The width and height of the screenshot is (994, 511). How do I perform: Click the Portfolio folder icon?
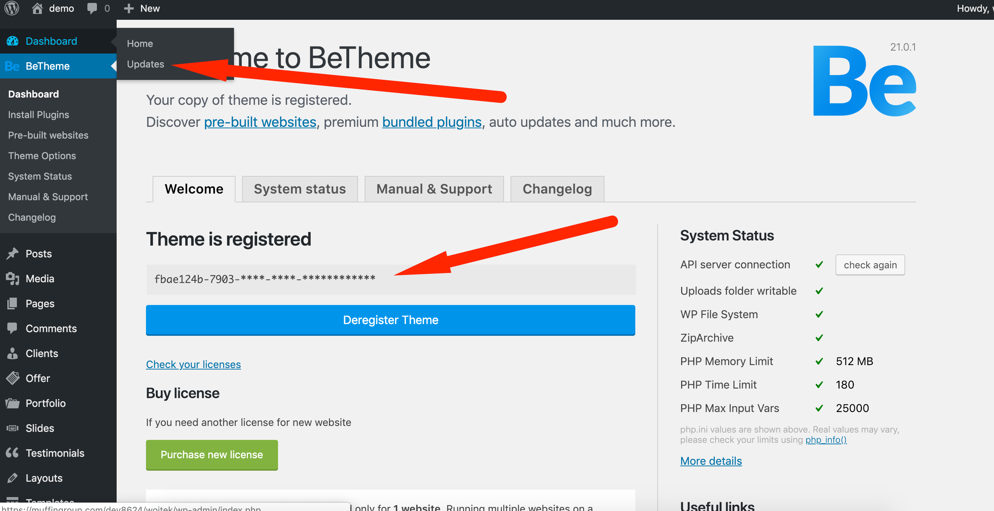pyautogui.click(x=12, y=403)
